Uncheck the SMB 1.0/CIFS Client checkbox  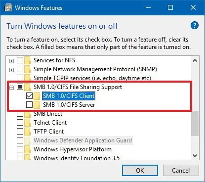point(29,96)
